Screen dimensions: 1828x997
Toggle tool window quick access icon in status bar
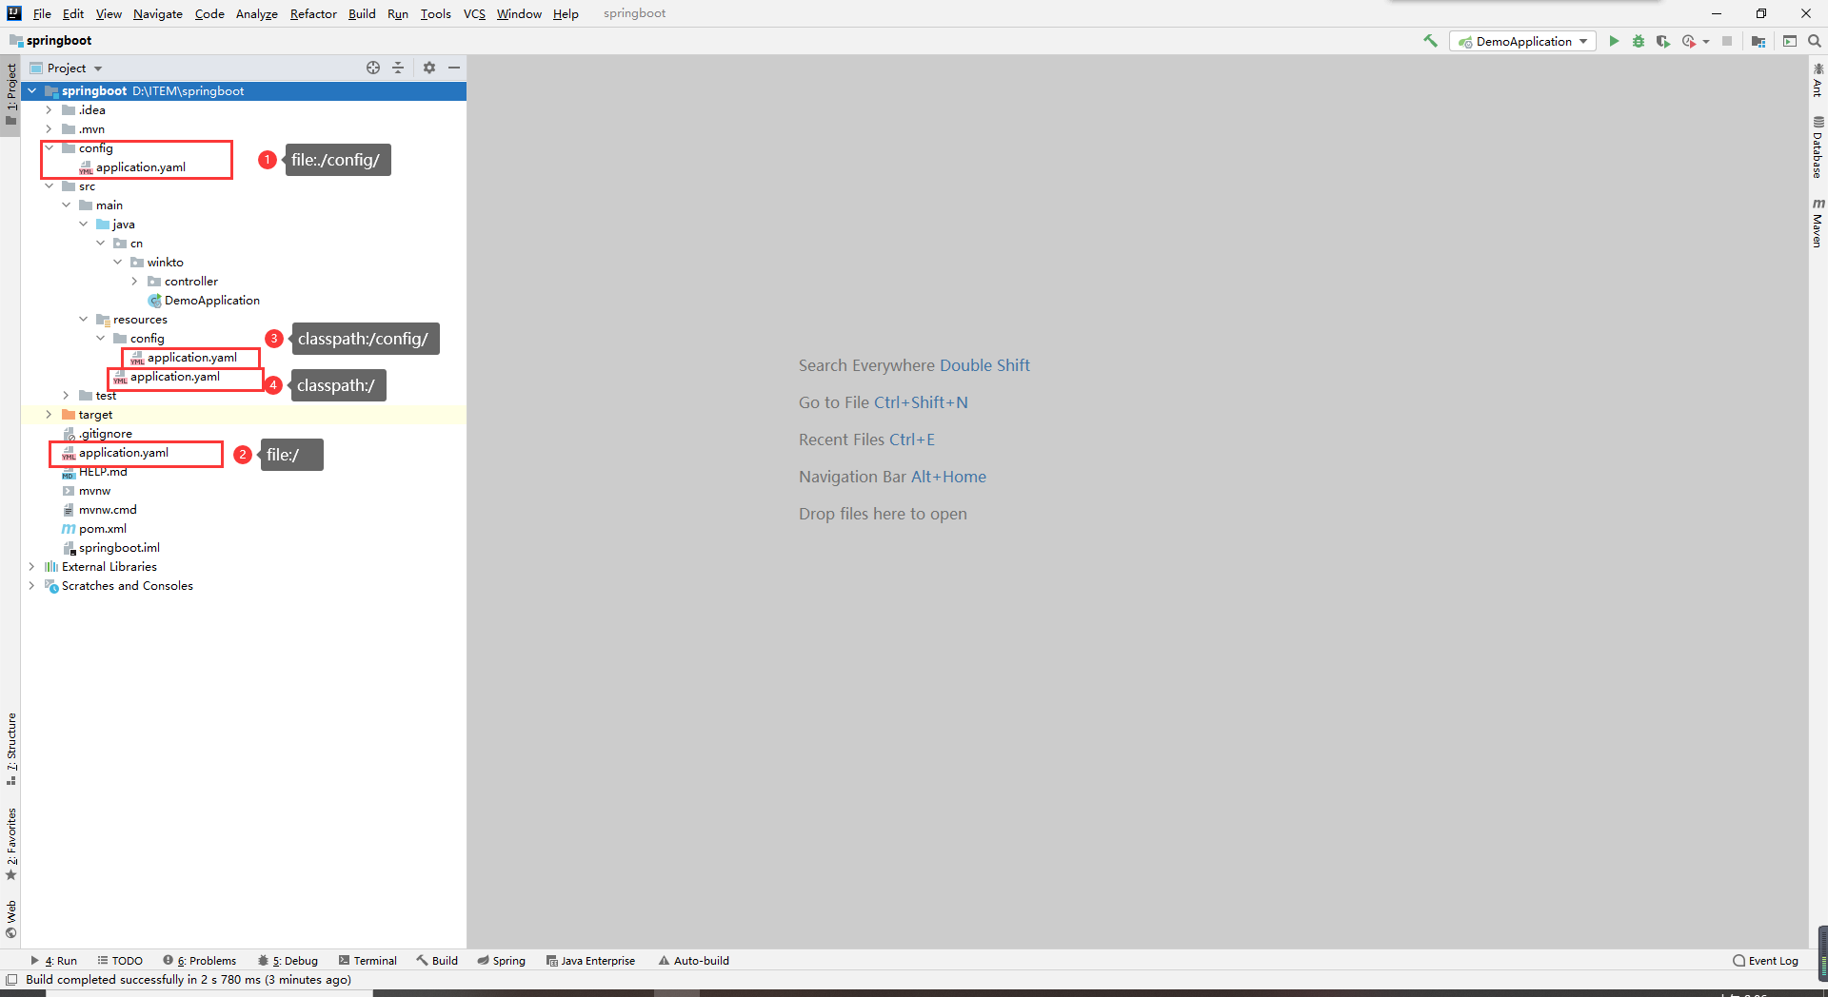[x=11, y=980]
